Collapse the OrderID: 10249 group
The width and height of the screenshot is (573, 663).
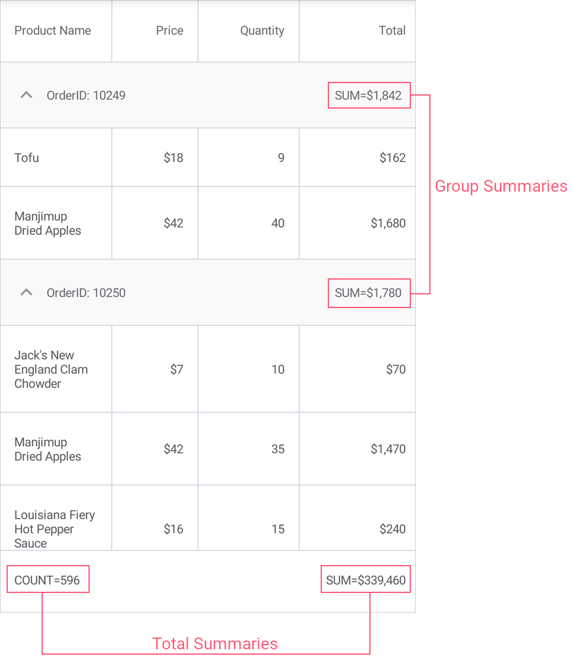pyautogui.click(x=26, y=95)
